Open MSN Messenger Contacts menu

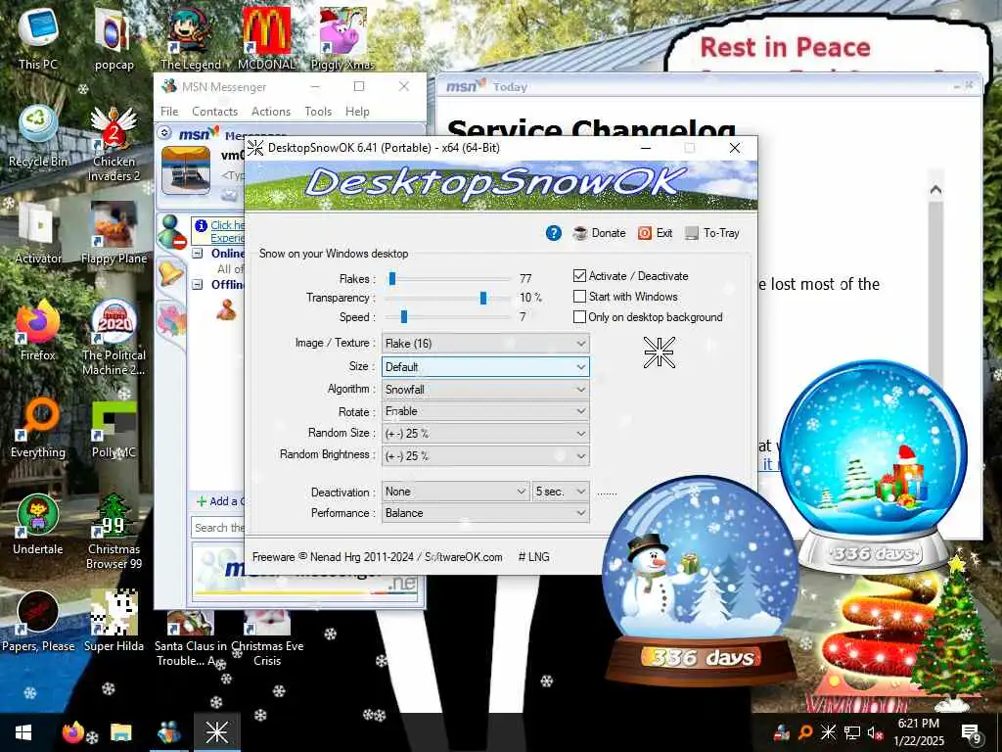pos(214,112)
